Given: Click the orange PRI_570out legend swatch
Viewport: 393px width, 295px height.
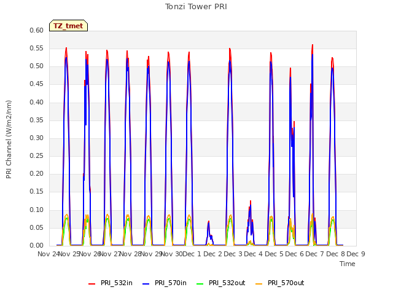Looking at the screenshot, I should 259,284.
